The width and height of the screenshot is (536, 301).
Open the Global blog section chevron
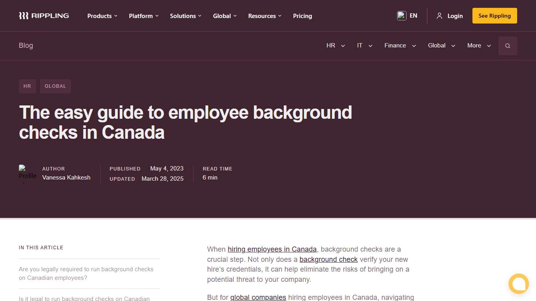[453, 46]
